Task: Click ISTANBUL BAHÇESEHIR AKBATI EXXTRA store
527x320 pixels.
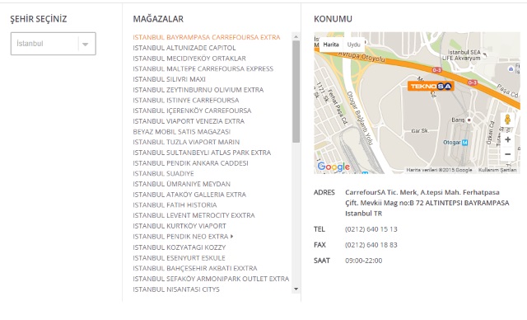Action: (195, 269)
